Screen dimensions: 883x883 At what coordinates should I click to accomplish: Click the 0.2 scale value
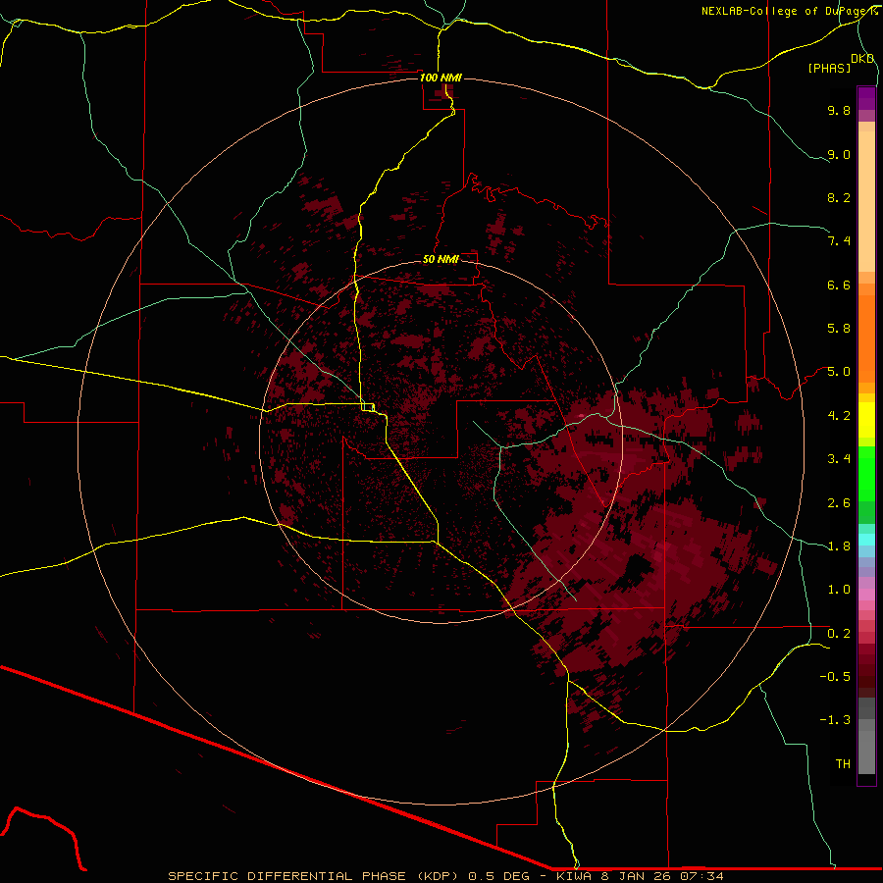tap(839, 633)
